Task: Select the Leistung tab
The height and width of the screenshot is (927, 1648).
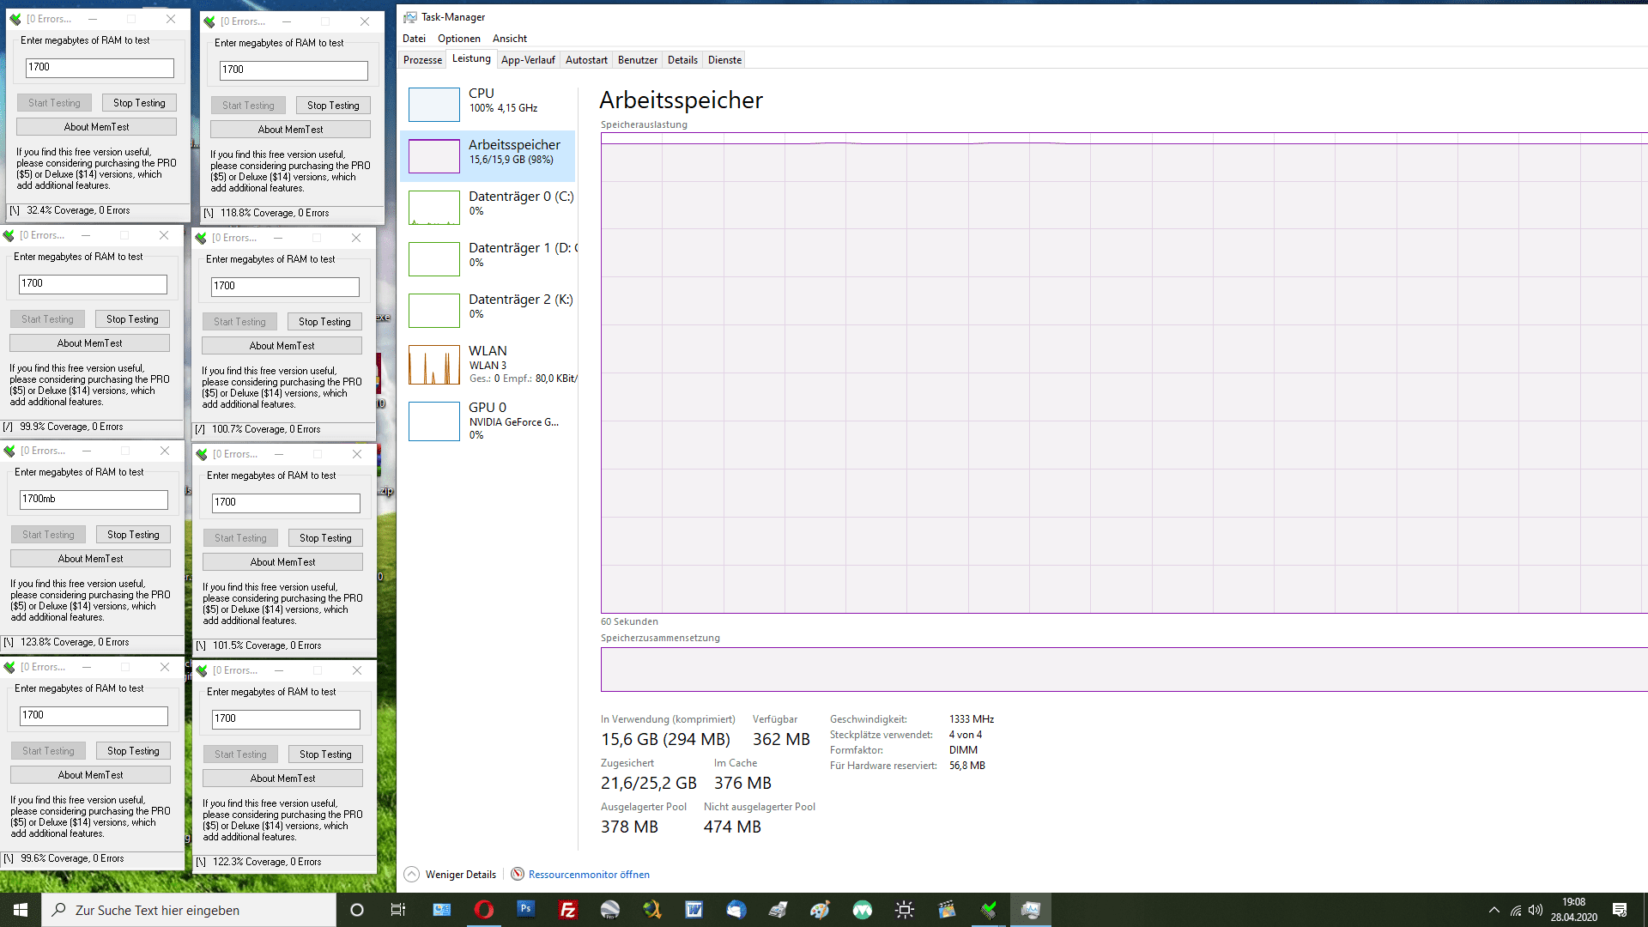Action: tap(471, 58)
